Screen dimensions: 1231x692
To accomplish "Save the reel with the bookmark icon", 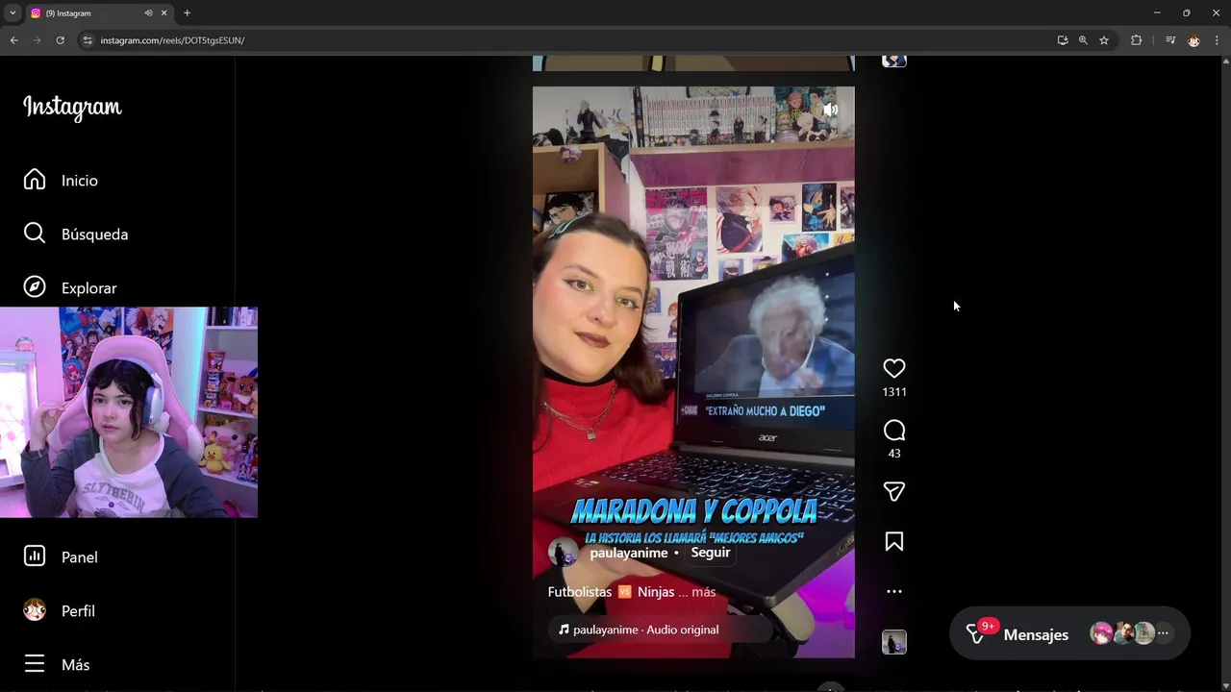I will click(x=894, y=542).
